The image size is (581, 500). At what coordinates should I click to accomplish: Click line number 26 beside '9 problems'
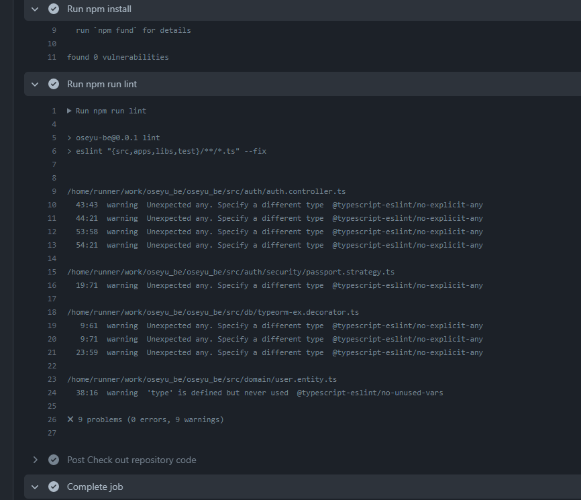(x=52, y=419)
